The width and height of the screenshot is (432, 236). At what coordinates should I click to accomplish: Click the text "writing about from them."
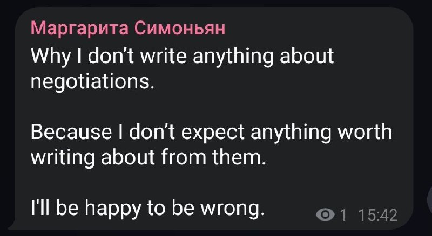[x=148, y=157]
